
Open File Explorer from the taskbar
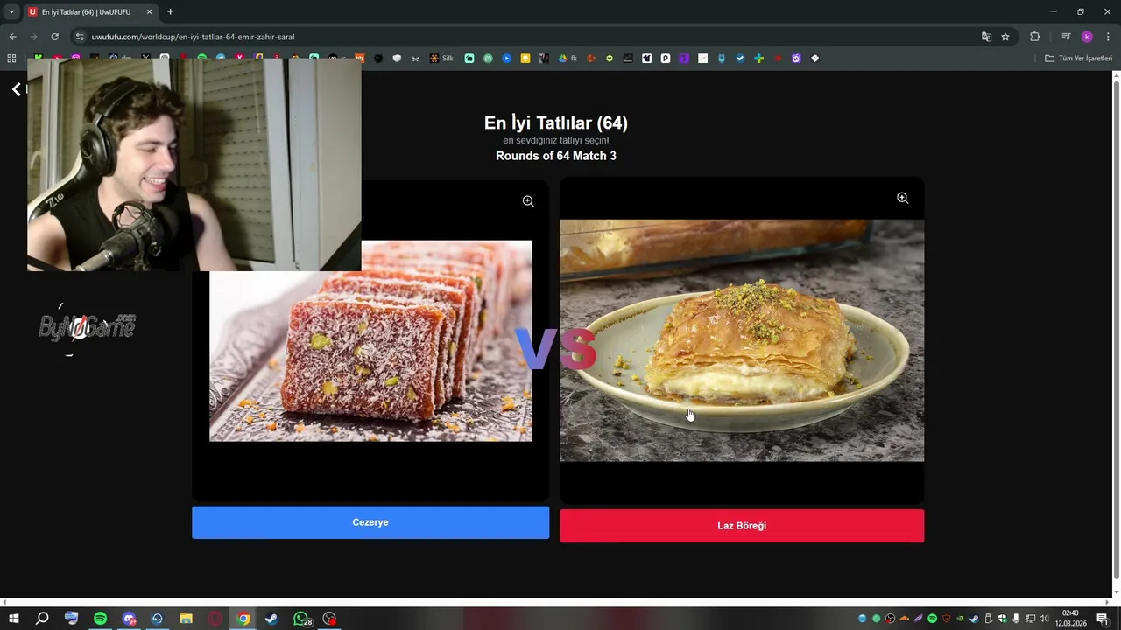[x=186, y=619]
